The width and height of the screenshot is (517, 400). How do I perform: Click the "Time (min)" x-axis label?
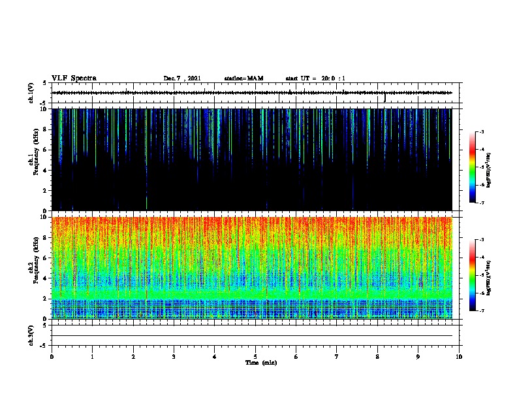(261, 363)
